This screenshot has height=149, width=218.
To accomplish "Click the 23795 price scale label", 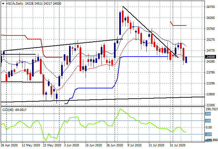I will [x=210, y=73].
